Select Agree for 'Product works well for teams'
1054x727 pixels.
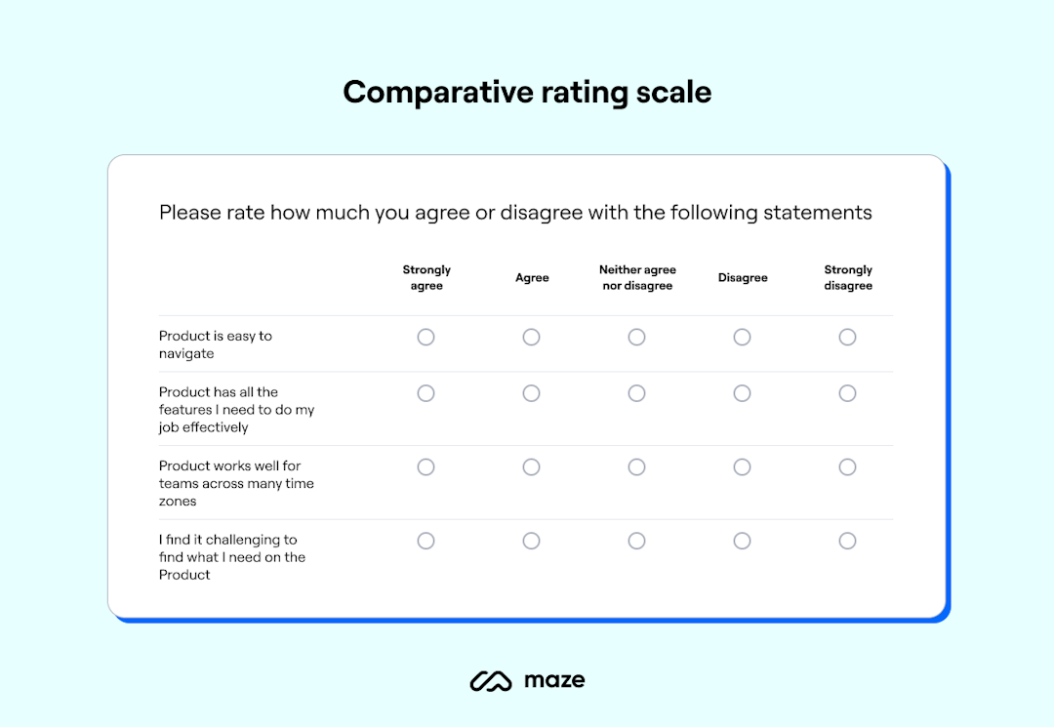tap(531, 466)
